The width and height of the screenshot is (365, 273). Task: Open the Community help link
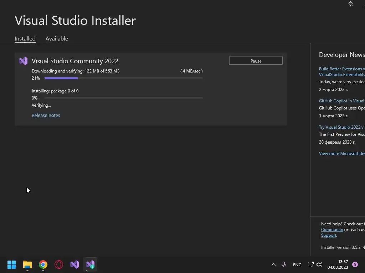point(332,230)
